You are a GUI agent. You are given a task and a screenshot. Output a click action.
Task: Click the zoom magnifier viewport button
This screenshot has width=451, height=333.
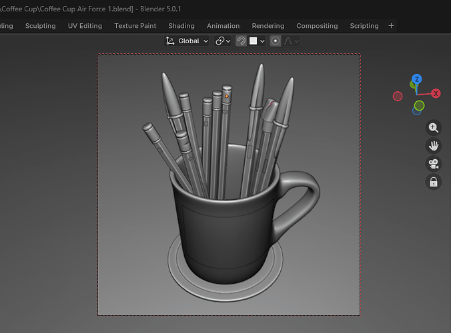click(x=434, y=127)
